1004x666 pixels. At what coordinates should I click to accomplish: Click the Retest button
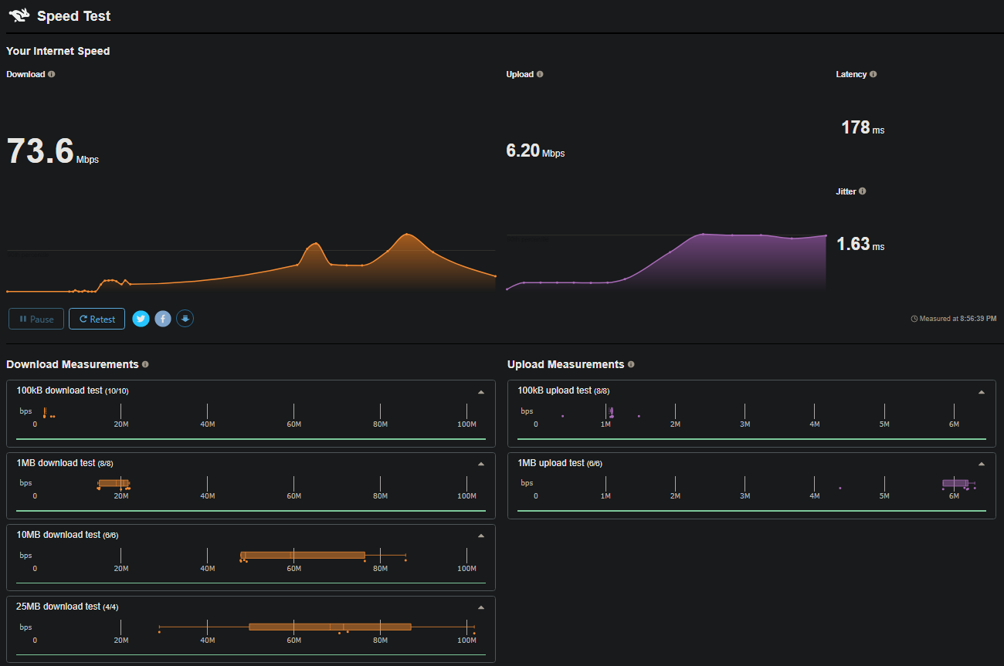point(97,319)
